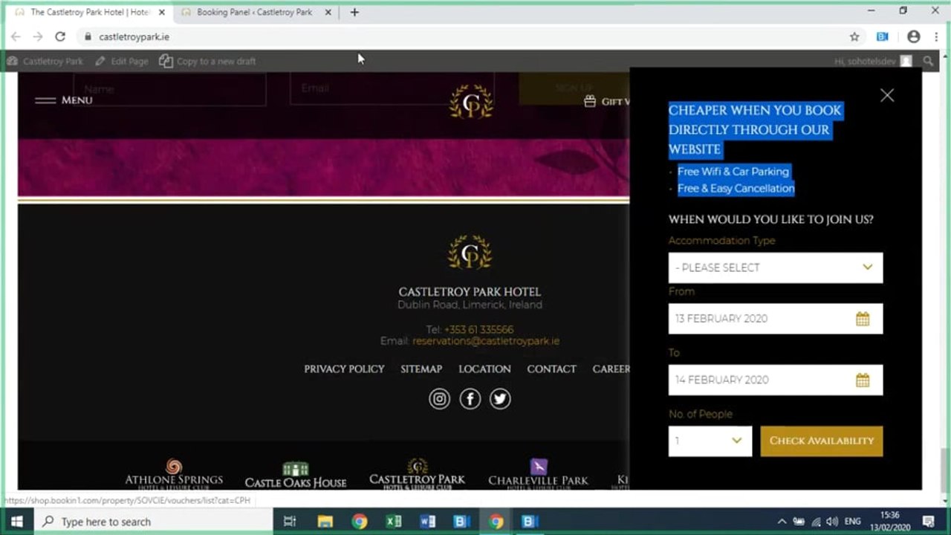Open the Windows notification center

pos(929,521)
